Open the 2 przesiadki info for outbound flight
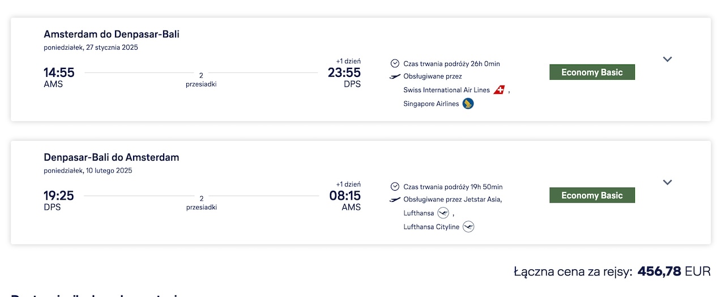725x297 pixels. (x=201, y=79)
